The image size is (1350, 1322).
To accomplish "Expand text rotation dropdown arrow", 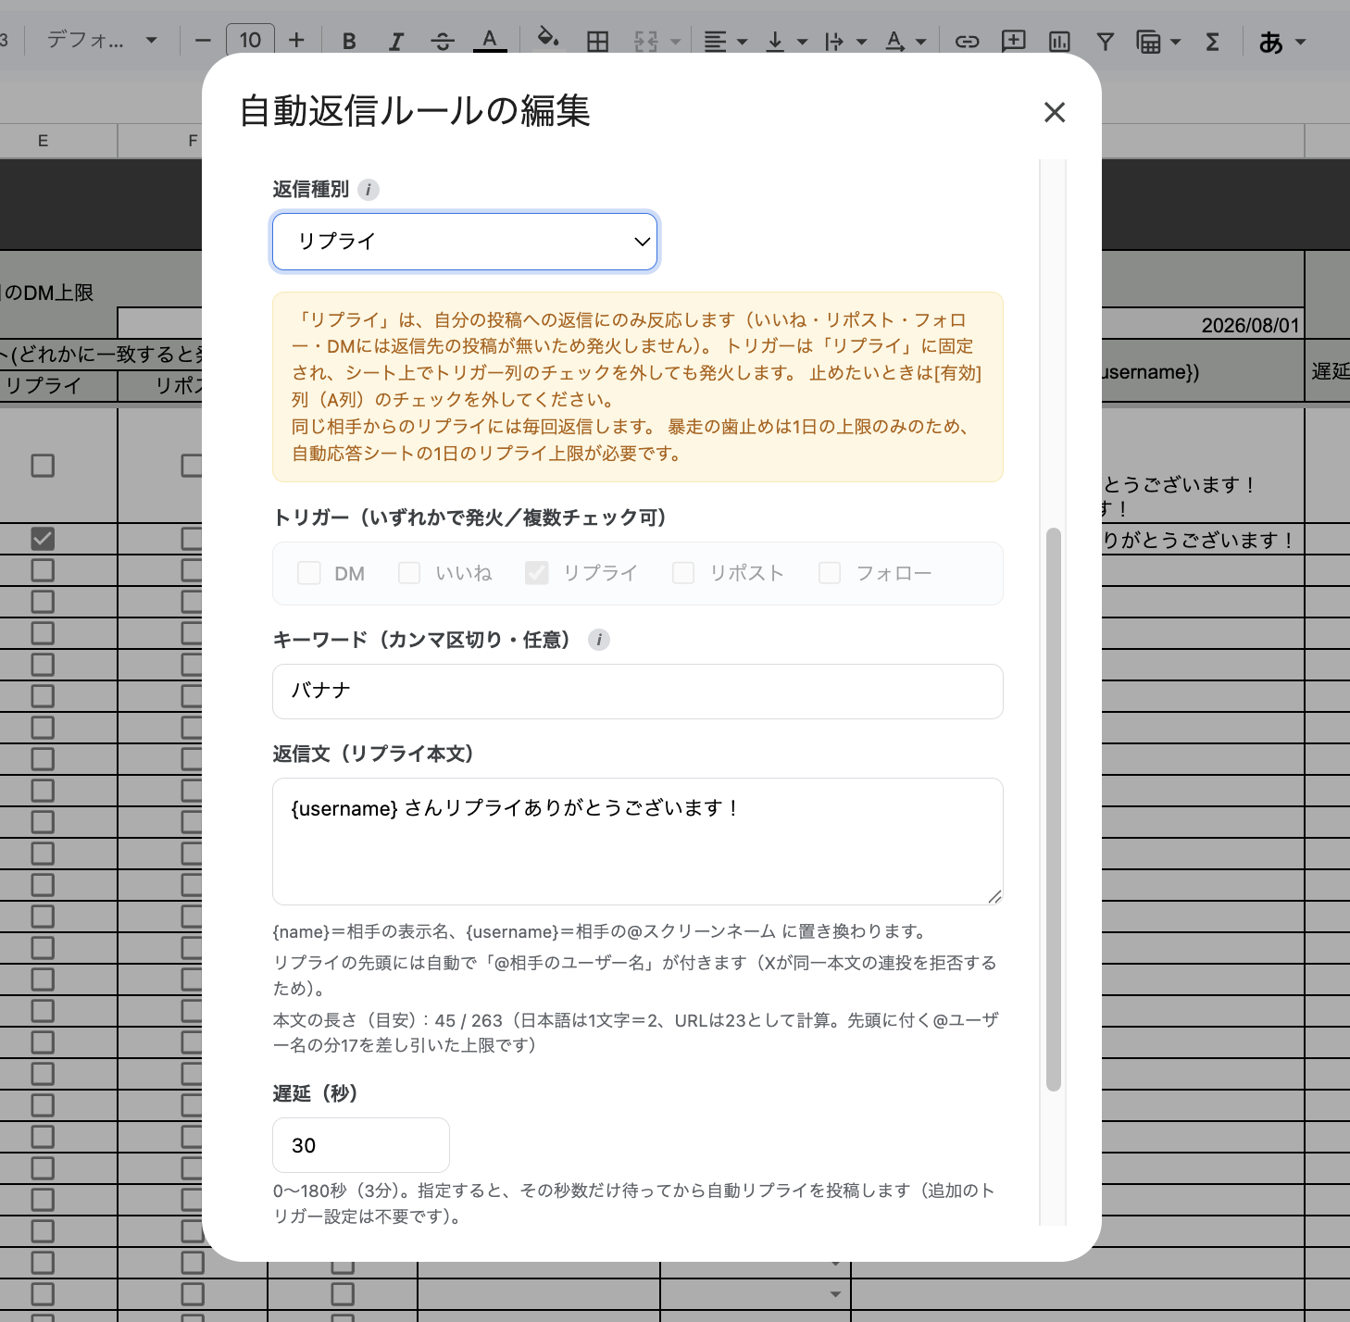I will pyautogui.click(x=920, y=42).
